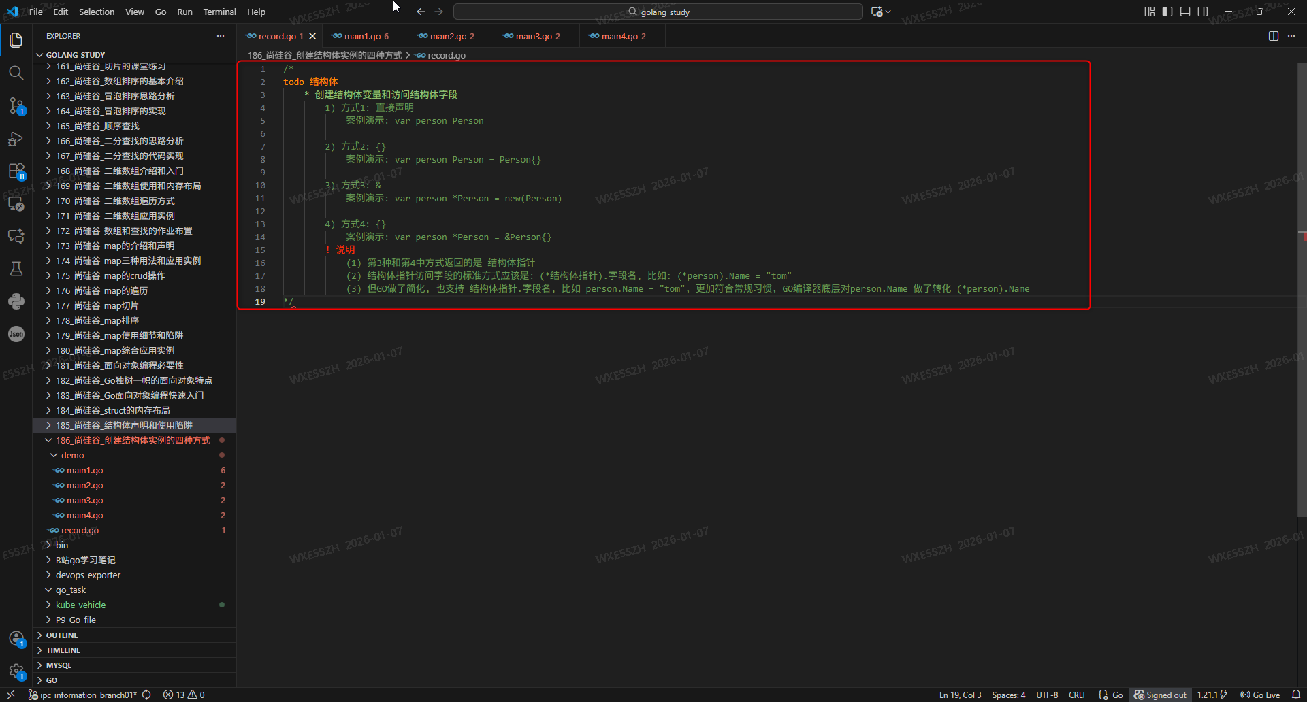
Task: Show problems via errors and warnings count
Action: [184, 695]
